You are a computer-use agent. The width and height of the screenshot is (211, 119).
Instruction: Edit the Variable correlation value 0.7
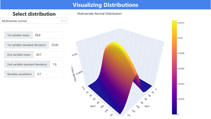49,74
